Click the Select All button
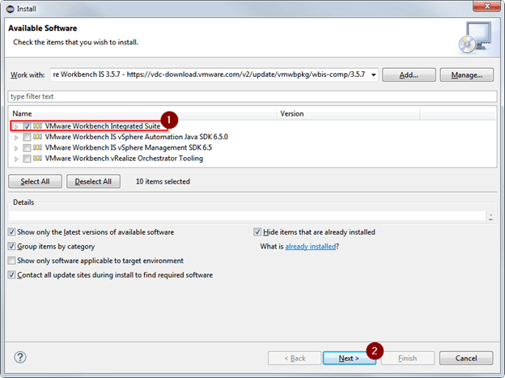The height and width of the screenshot is (378, 505). click(35, 181)
